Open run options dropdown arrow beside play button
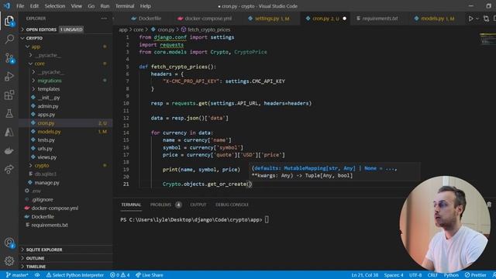The height and width of the screenshot is (279, 496). tap(477, 19)
